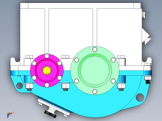Screen dimensions: 162x121
Task: Select the bolt head on upper right housing side
Action: [144, 15]
